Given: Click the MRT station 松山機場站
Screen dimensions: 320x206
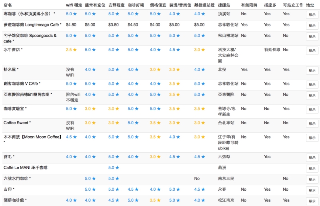Looking at the screenshot, I should pyautogui.click(x=228, y=35).
